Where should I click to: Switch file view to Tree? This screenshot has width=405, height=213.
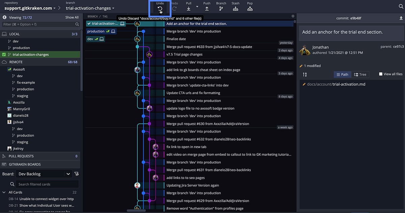pyautogui.click(x=360, y=74)
